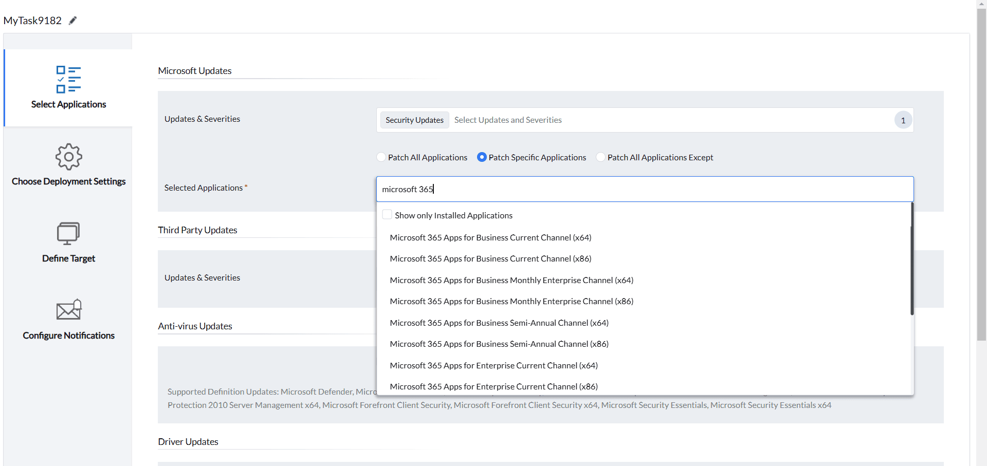
Task: Select the Patch All Applications radio button
Action: click(x=380, y=157)
